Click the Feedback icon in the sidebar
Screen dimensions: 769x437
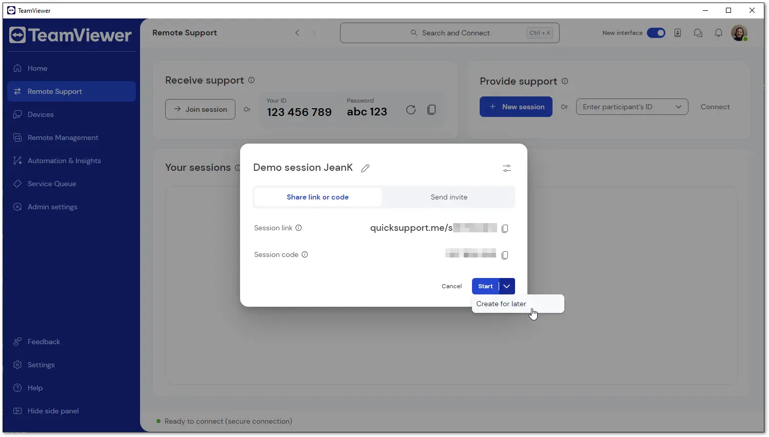(17, 342)
